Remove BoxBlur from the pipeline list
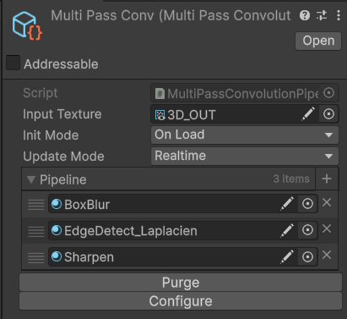The image size is (347, 319). [x=327, y=202]
